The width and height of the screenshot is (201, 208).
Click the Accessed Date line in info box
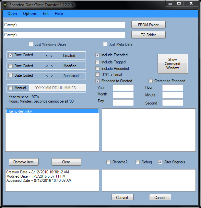39,181
